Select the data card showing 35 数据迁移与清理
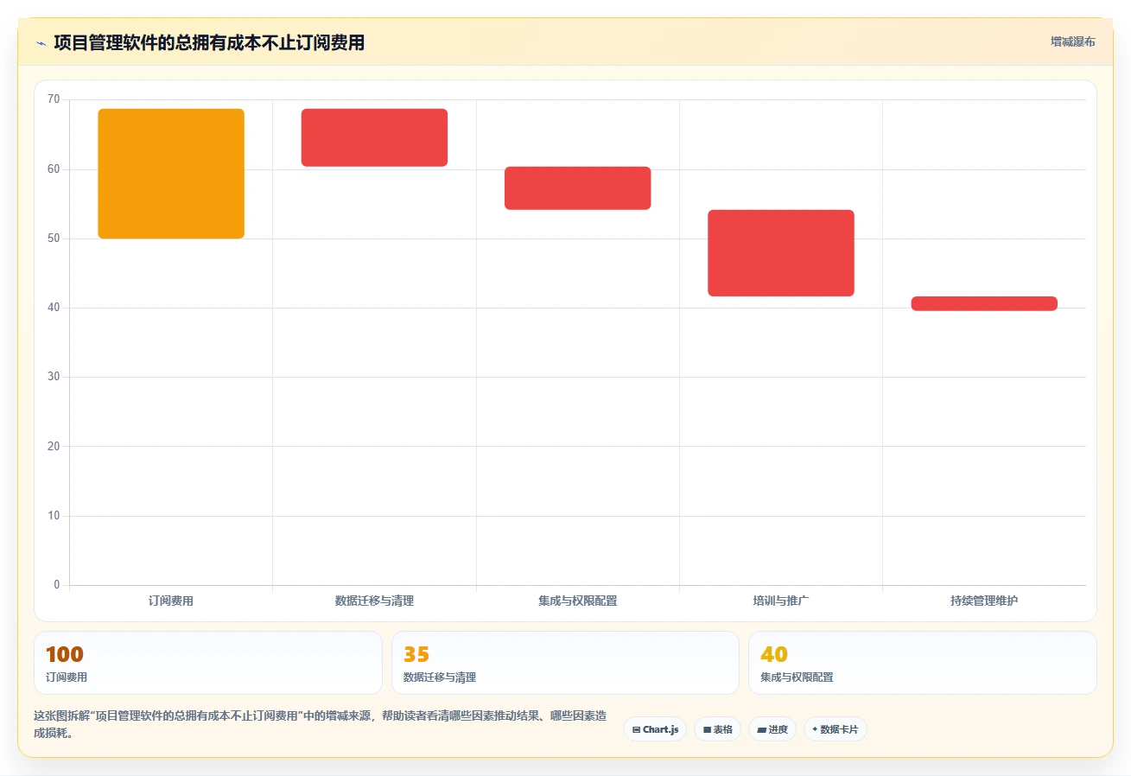The width and height of the screenshot is (1131, 776). (x=565, y=663)
